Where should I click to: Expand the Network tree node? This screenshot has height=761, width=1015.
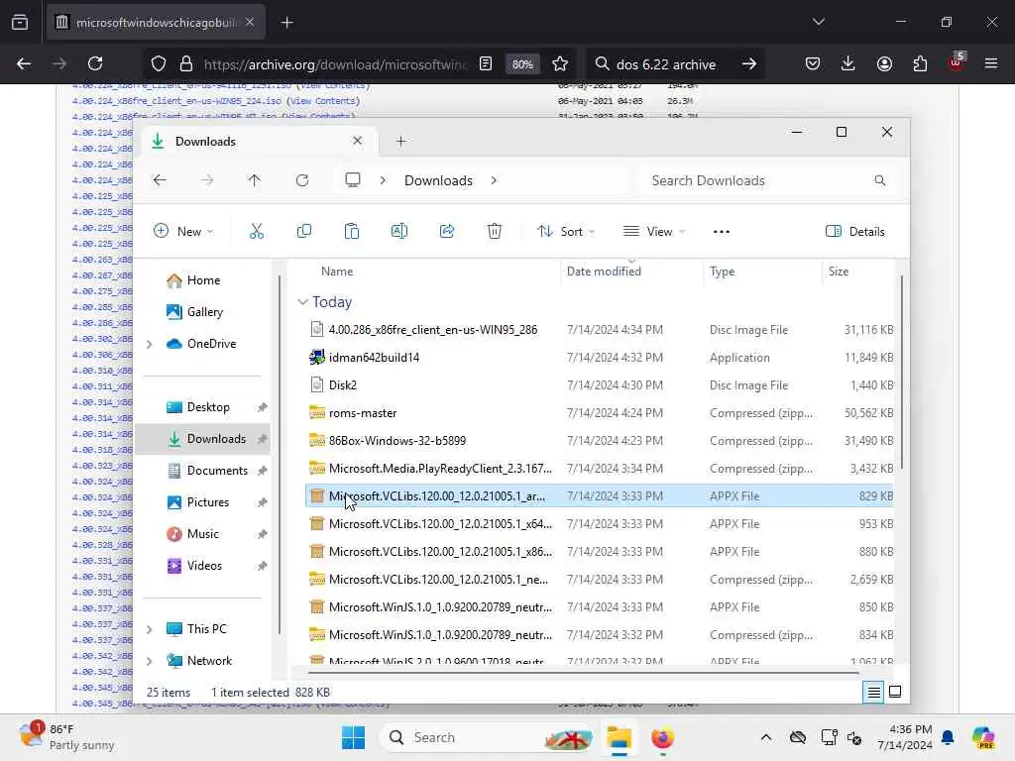point(150,661)
